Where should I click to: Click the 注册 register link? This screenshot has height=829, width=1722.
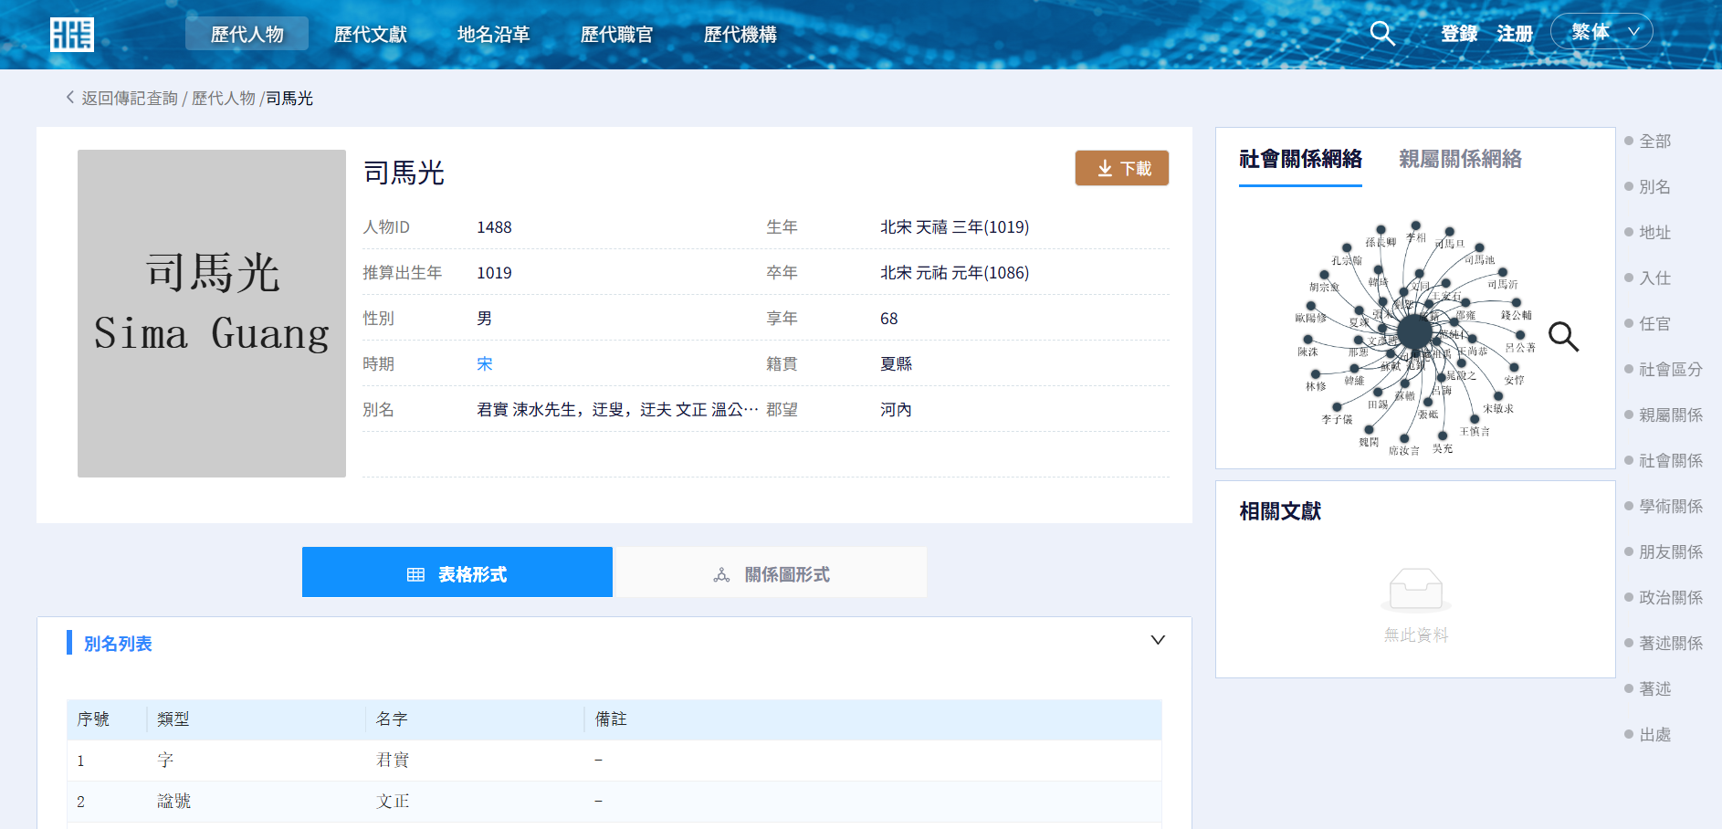point(1514,34)
